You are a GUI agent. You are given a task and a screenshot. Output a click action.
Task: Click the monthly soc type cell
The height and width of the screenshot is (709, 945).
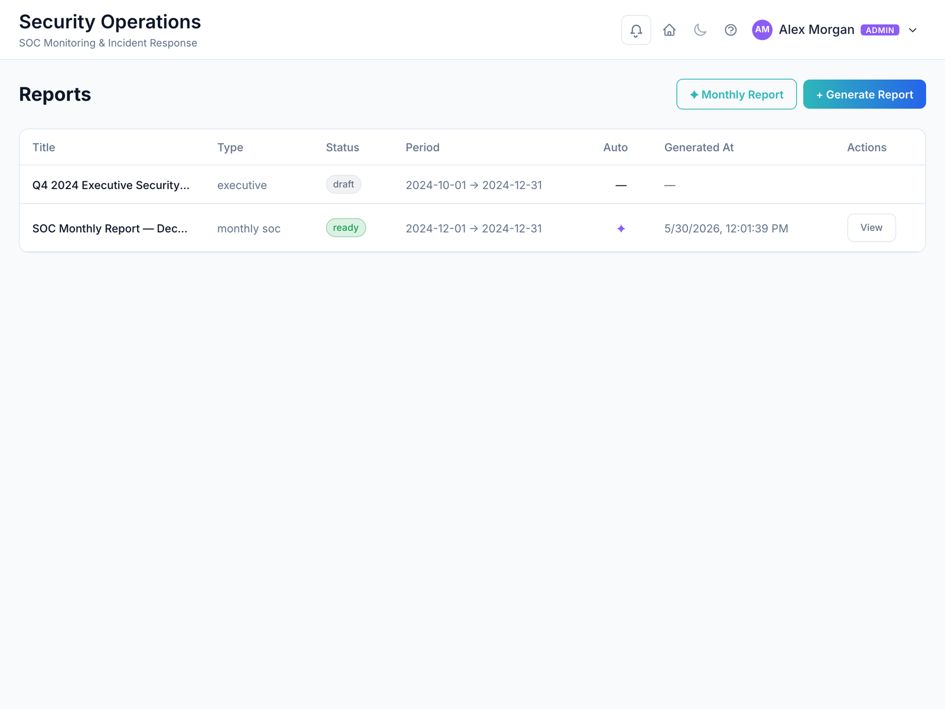249,229
